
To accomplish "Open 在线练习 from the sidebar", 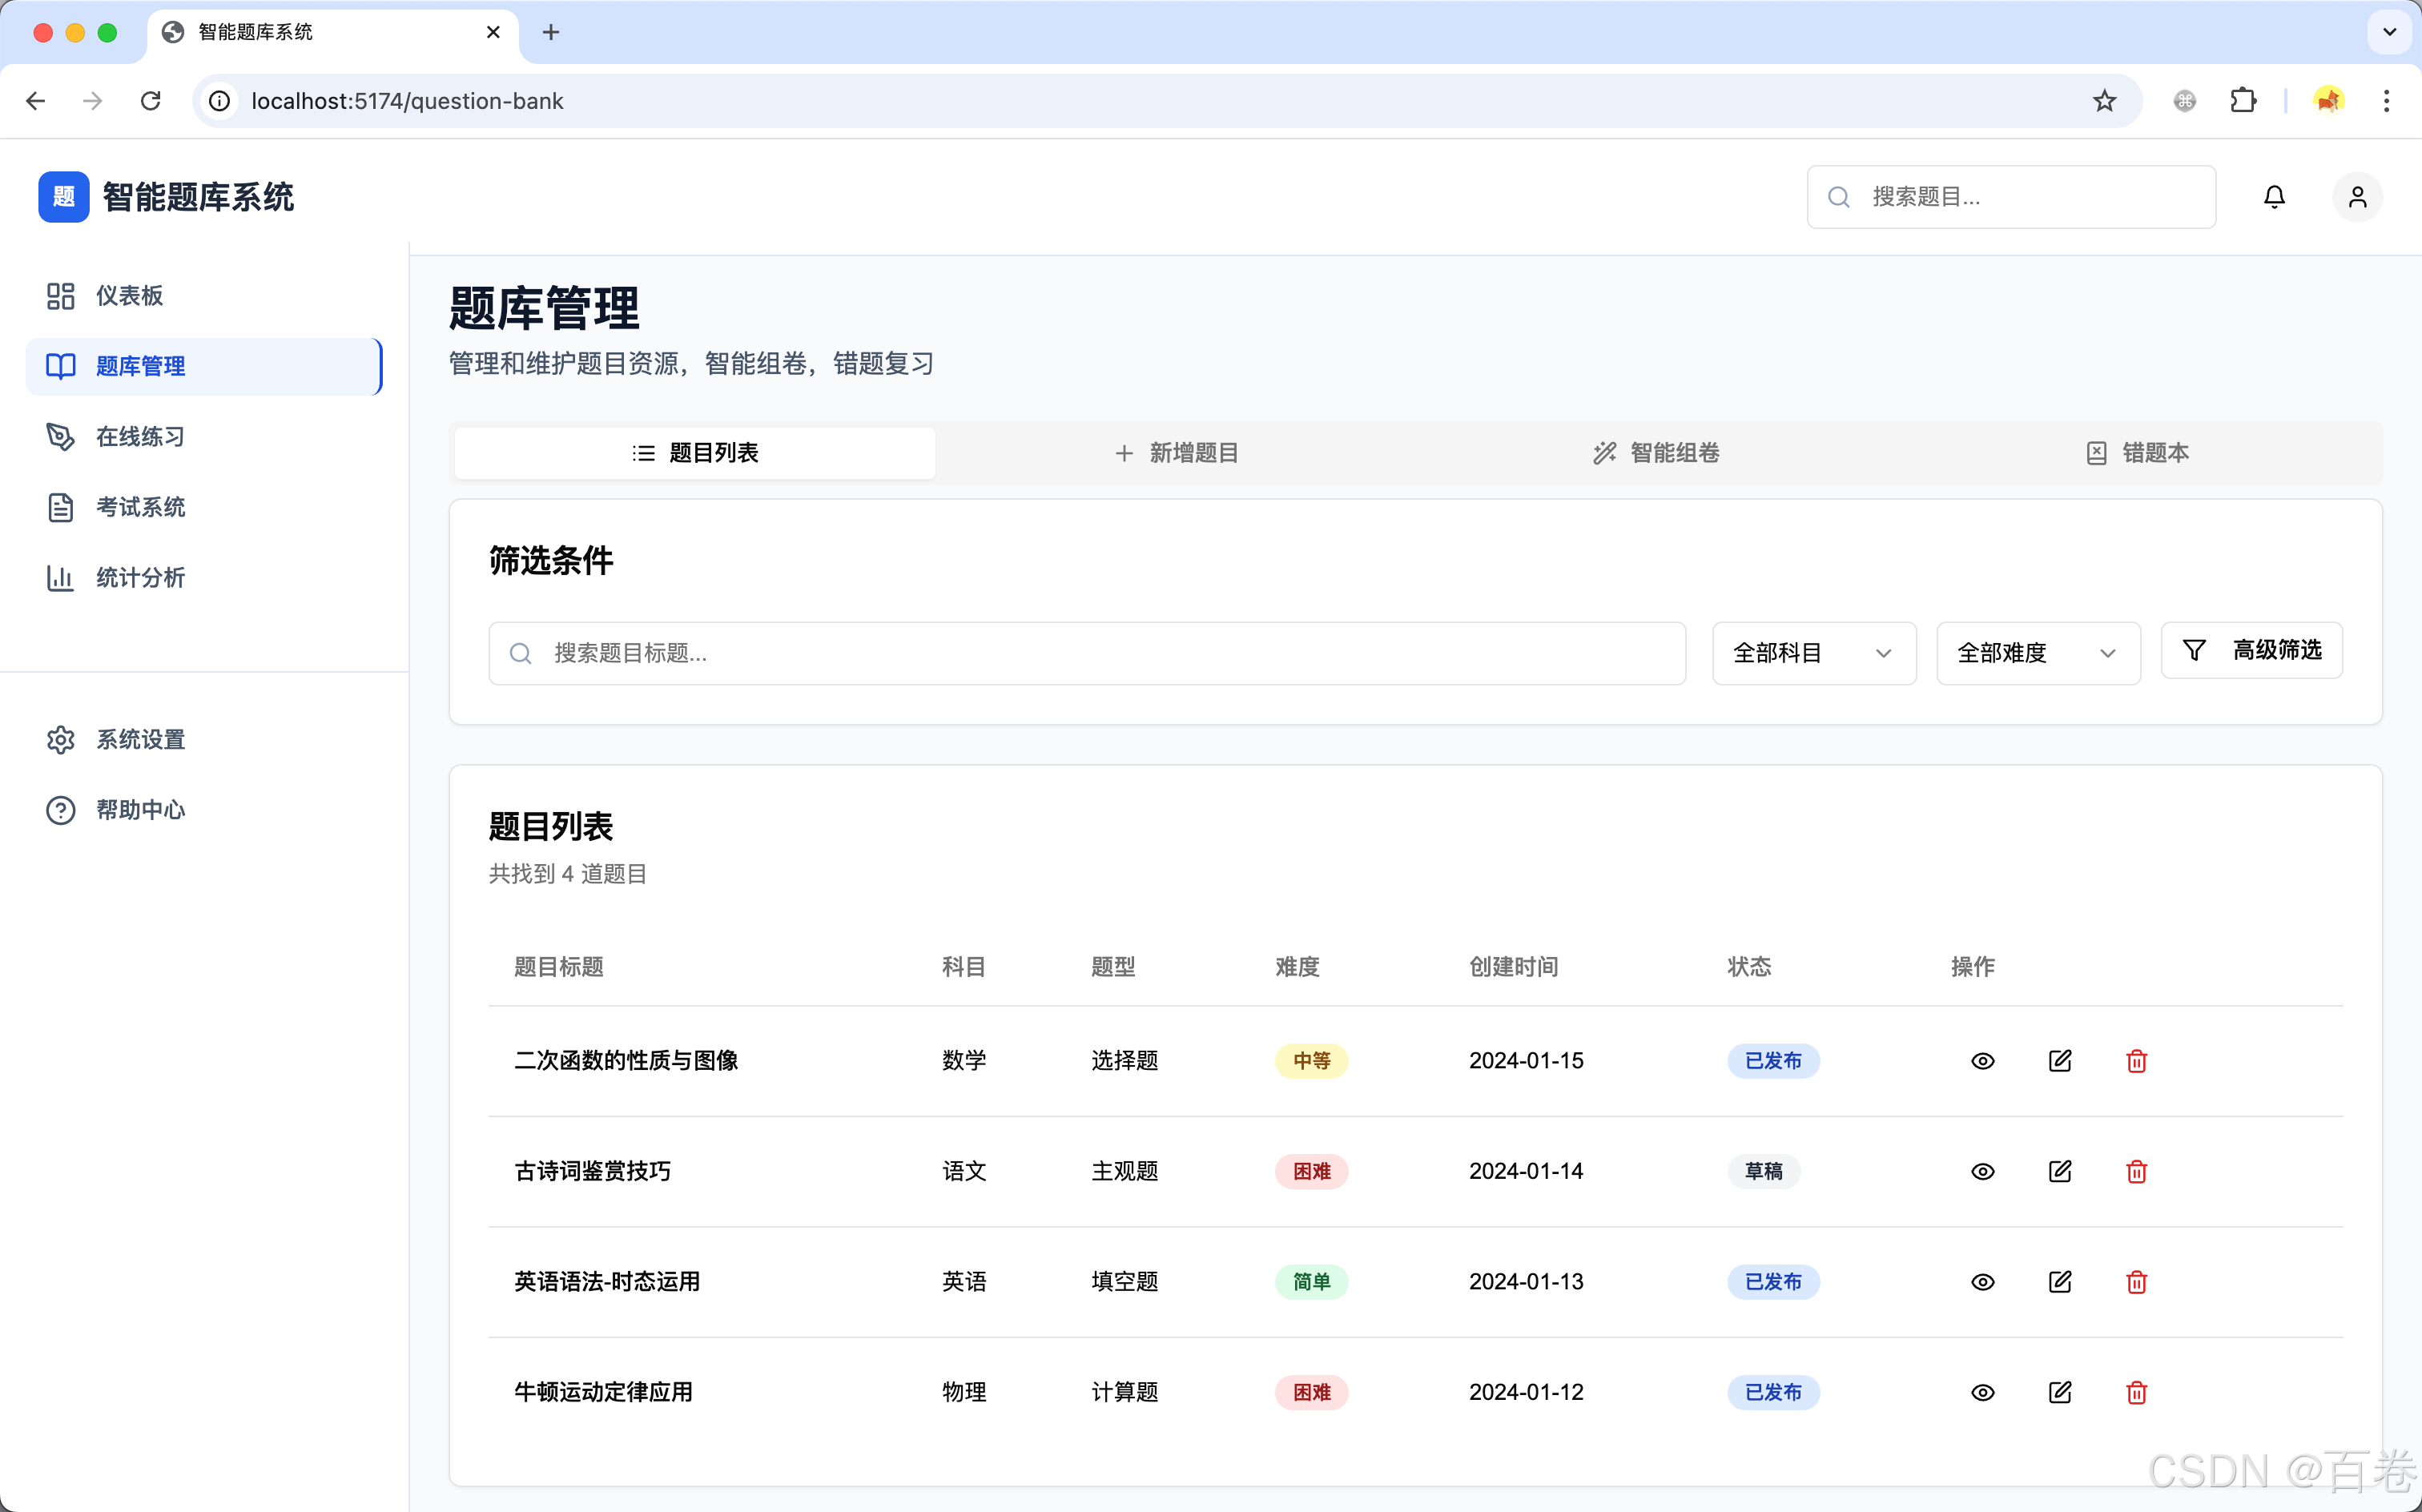I will pos(139,436).
